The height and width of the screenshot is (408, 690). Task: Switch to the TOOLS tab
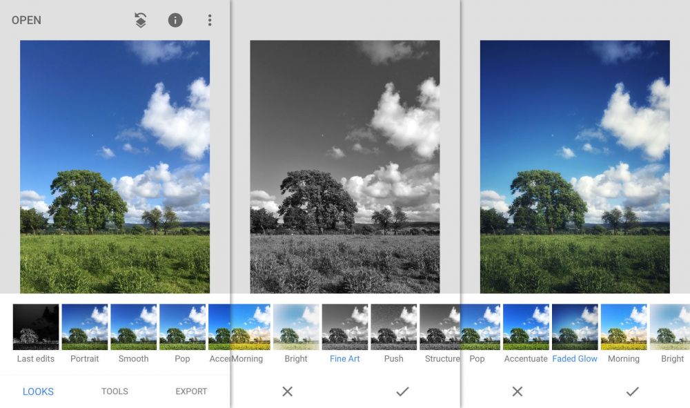[114, 391]
